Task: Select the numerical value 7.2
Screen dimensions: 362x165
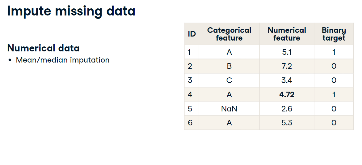Action: tap(287, 66)
